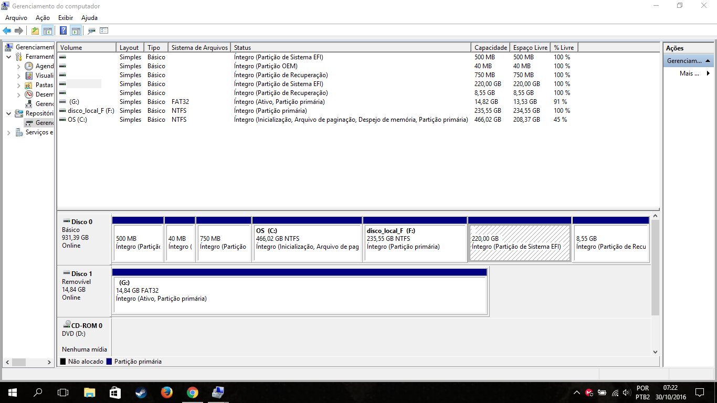Launch Firefox from the taskbar
Screen dimensions: 717x403
(166, 392)
